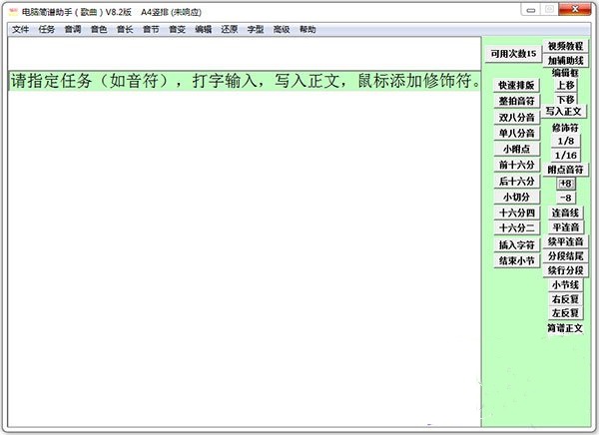
Task: Open the 编辑 menu
Action: (x=203, y=29)
